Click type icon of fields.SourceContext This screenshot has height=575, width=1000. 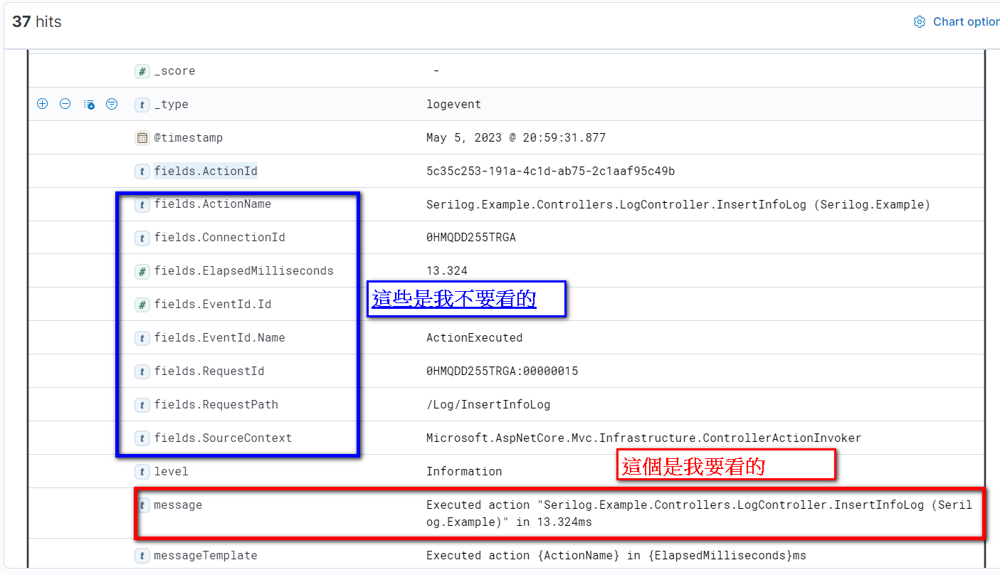[142, 438]
